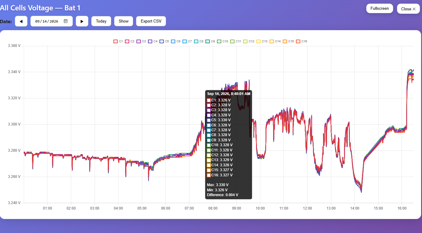Toggle C6 series in chart legend
This screenshot has width=422, height=233.
tap(176, 41)
